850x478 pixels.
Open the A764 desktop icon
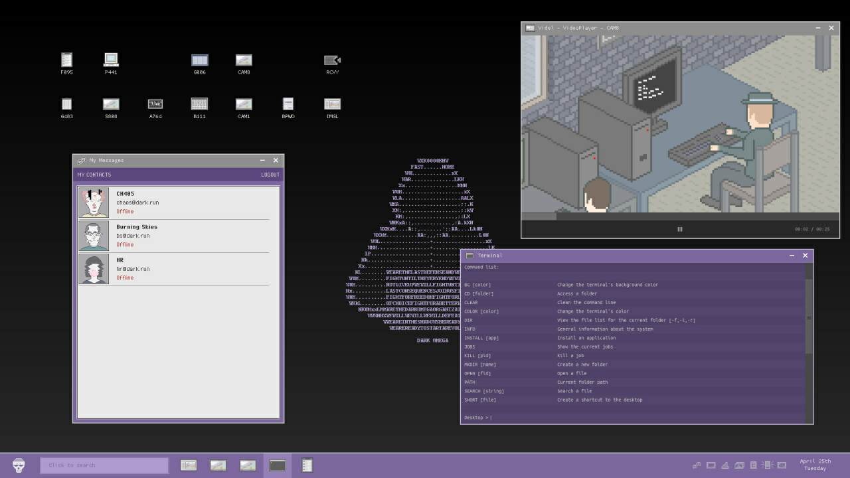point(155,104)
